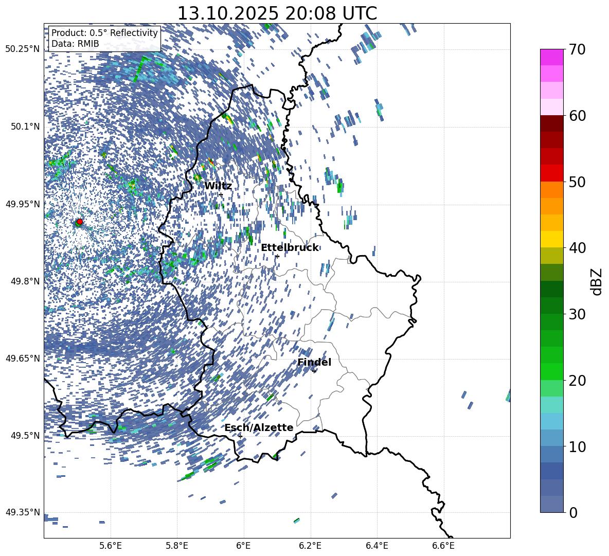
Task: Click the colorbar 70 tick label
Action: tap(577, 49)
